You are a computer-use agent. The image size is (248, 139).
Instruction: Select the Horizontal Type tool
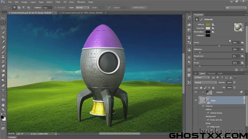pyautogui.click(x=3, y=90)
